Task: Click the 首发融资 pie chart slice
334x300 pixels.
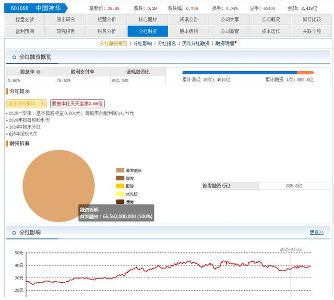Action: (58, 186)
